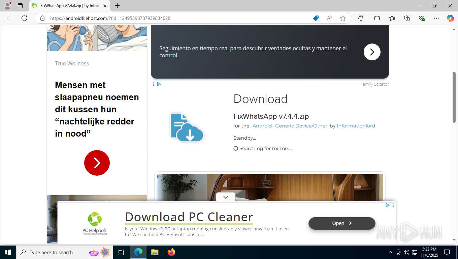Click Download PC Cleaner headline
The width and height of the screenshot is (458, 259).
[189, 217]
